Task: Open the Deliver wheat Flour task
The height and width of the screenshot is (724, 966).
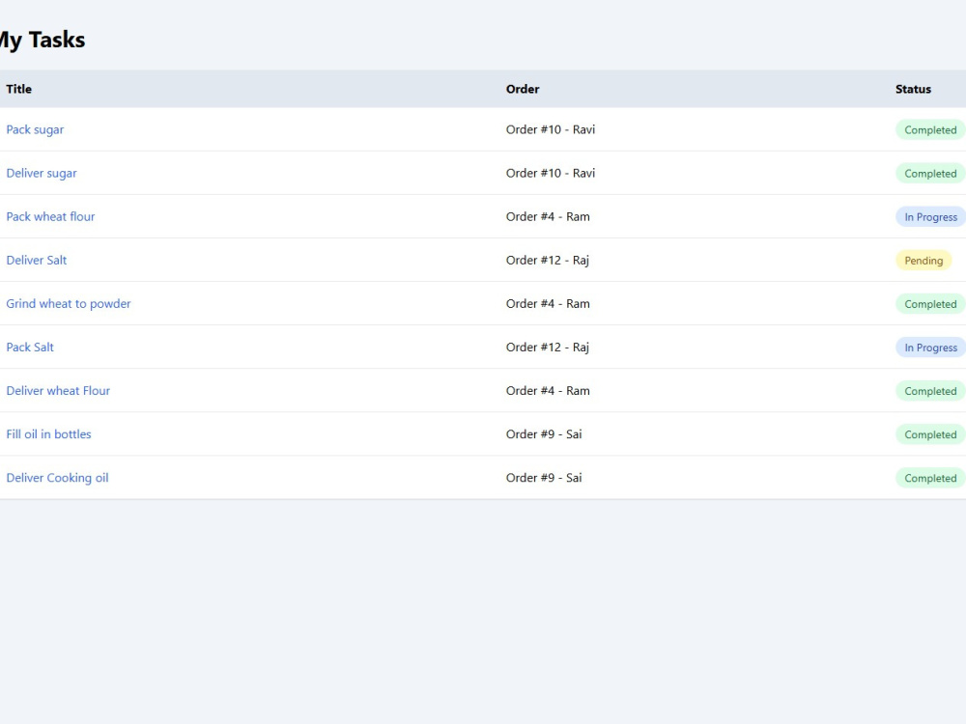Action: (x=58, y=391)
